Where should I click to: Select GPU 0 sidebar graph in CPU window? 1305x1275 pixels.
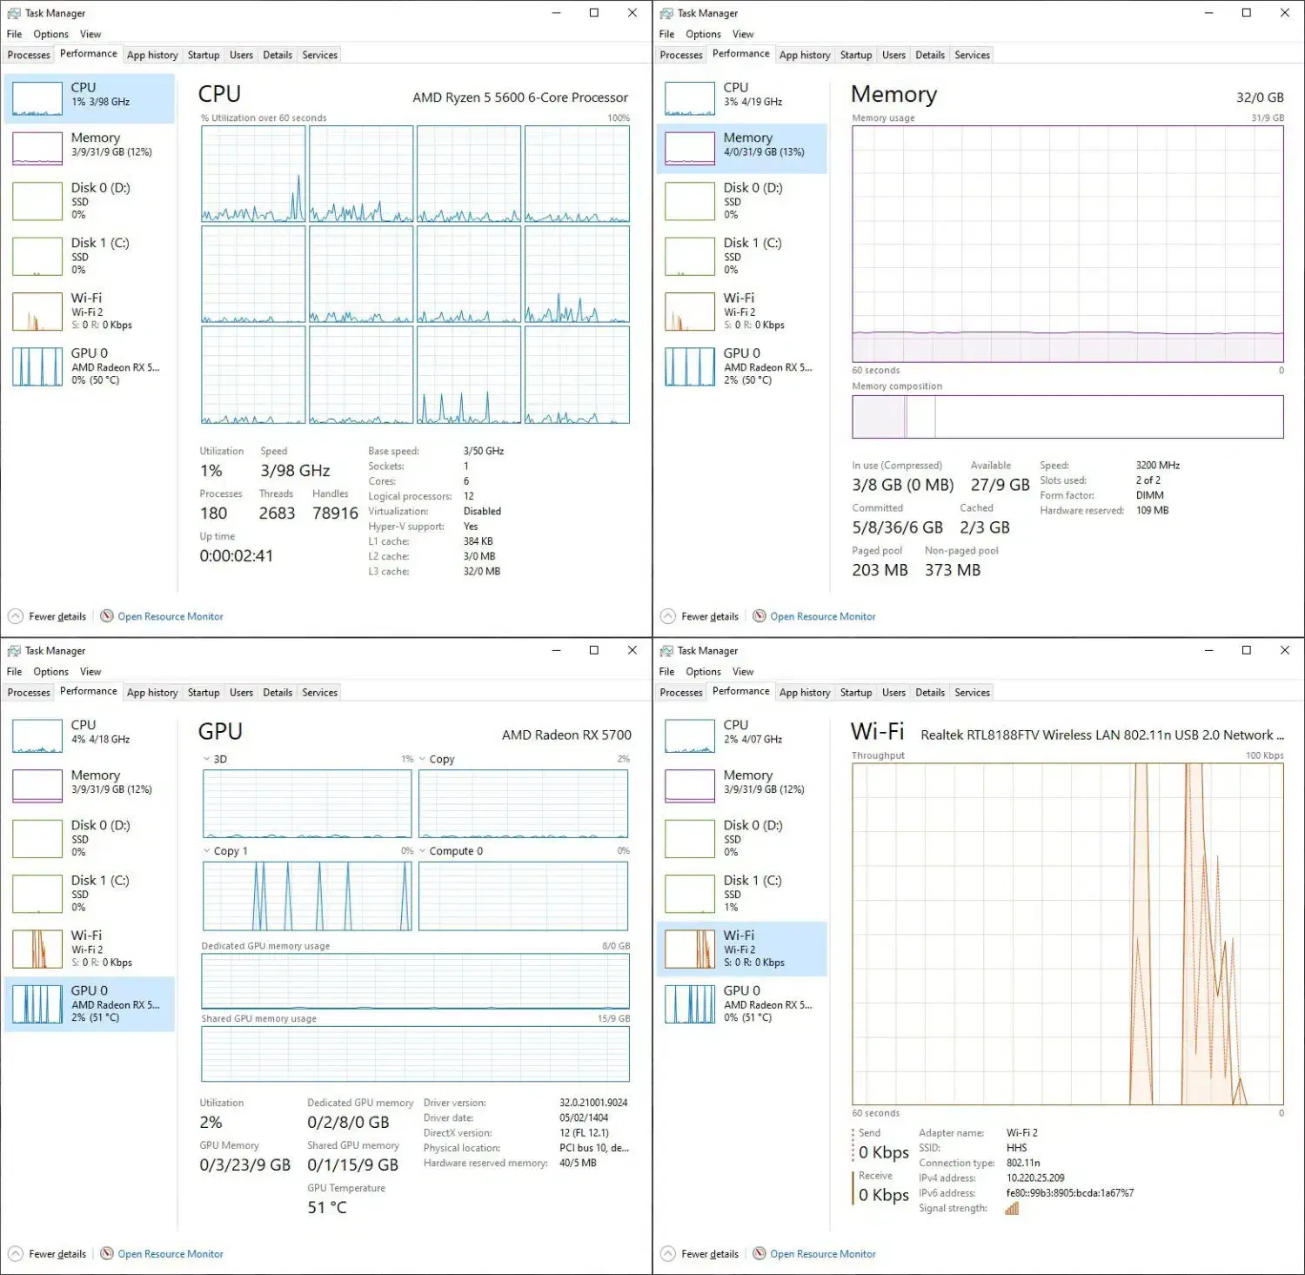[37, 366]
